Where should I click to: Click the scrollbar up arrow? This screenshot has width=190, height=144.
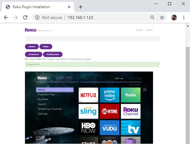(188, 26)
